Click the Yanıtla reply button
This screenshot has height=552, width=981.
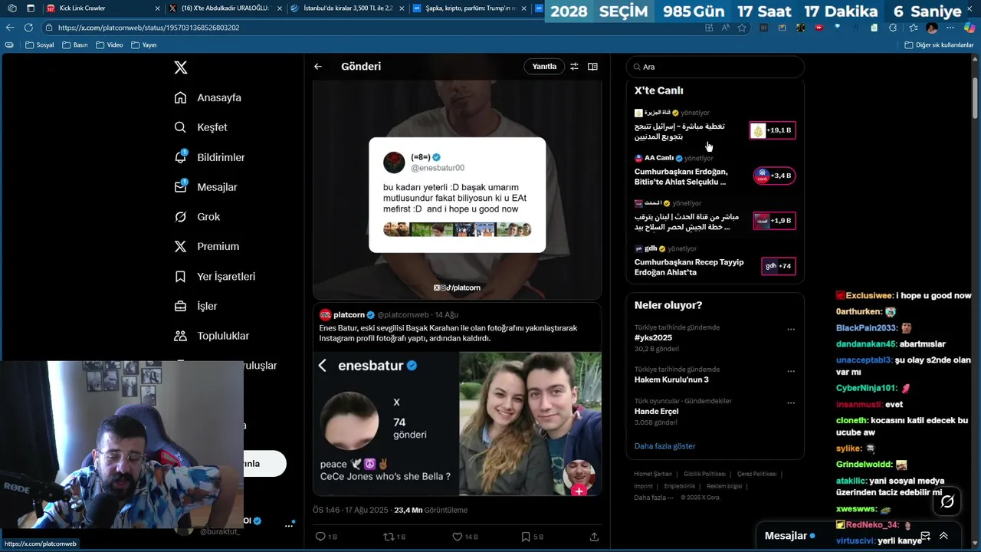click(x=544, y=67)
